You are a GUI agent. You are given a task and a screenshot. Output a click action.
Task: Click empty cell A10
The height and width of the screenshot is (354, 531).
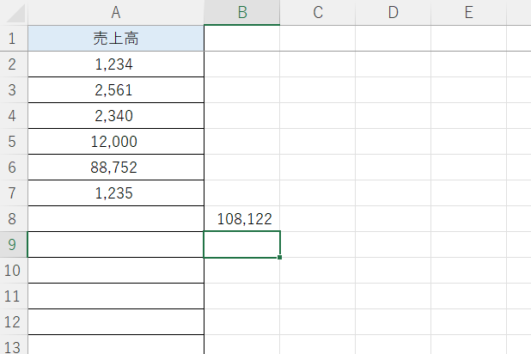pyautogui.click(x=116, y=271)
